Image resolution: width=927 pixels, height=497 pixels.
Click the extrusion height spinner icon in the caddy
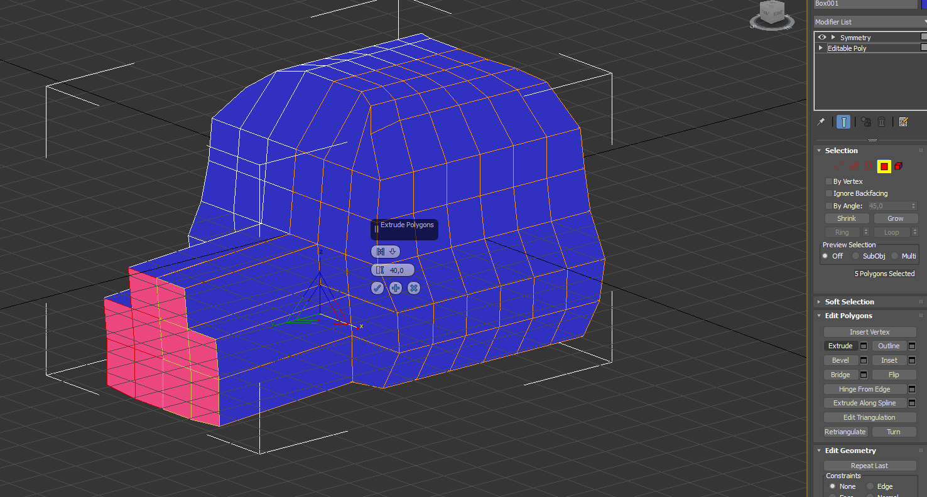[379, 270]
